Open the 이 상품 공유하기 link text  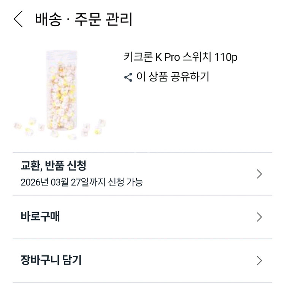(x=173, y=77)
